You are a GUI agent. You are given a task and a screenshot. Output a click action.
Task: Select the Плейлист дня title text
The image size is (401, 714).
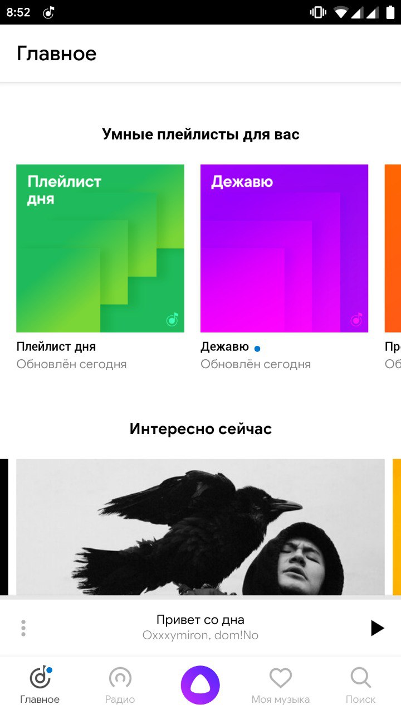click(56, 347)
